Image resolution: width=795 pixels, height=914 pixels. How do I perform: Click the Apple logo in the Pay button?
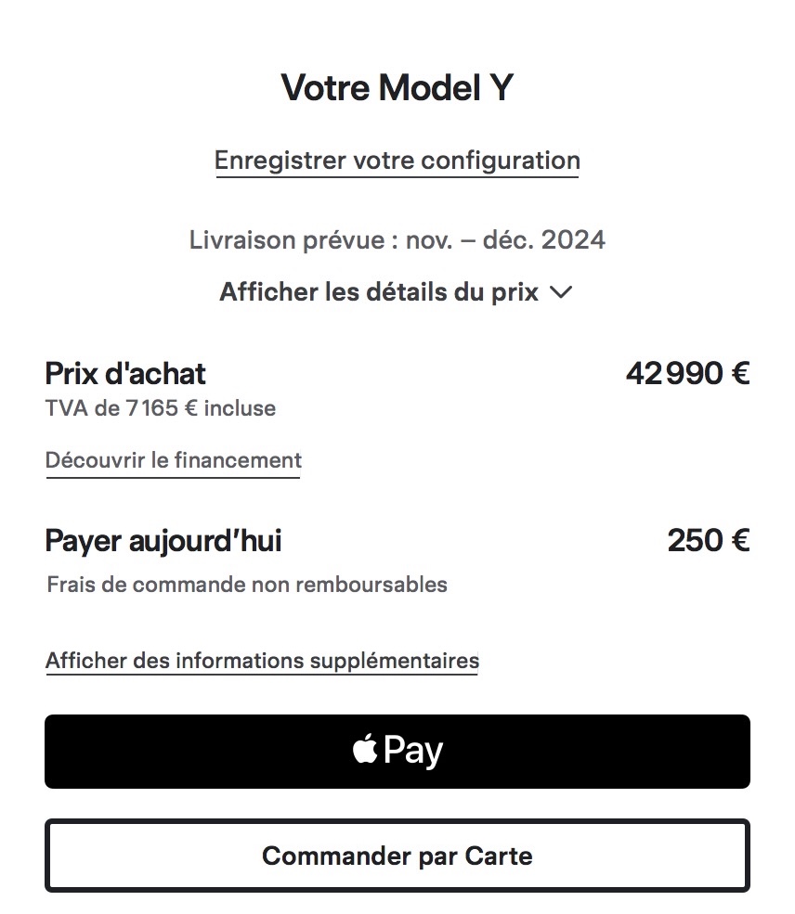click(365, 749)
